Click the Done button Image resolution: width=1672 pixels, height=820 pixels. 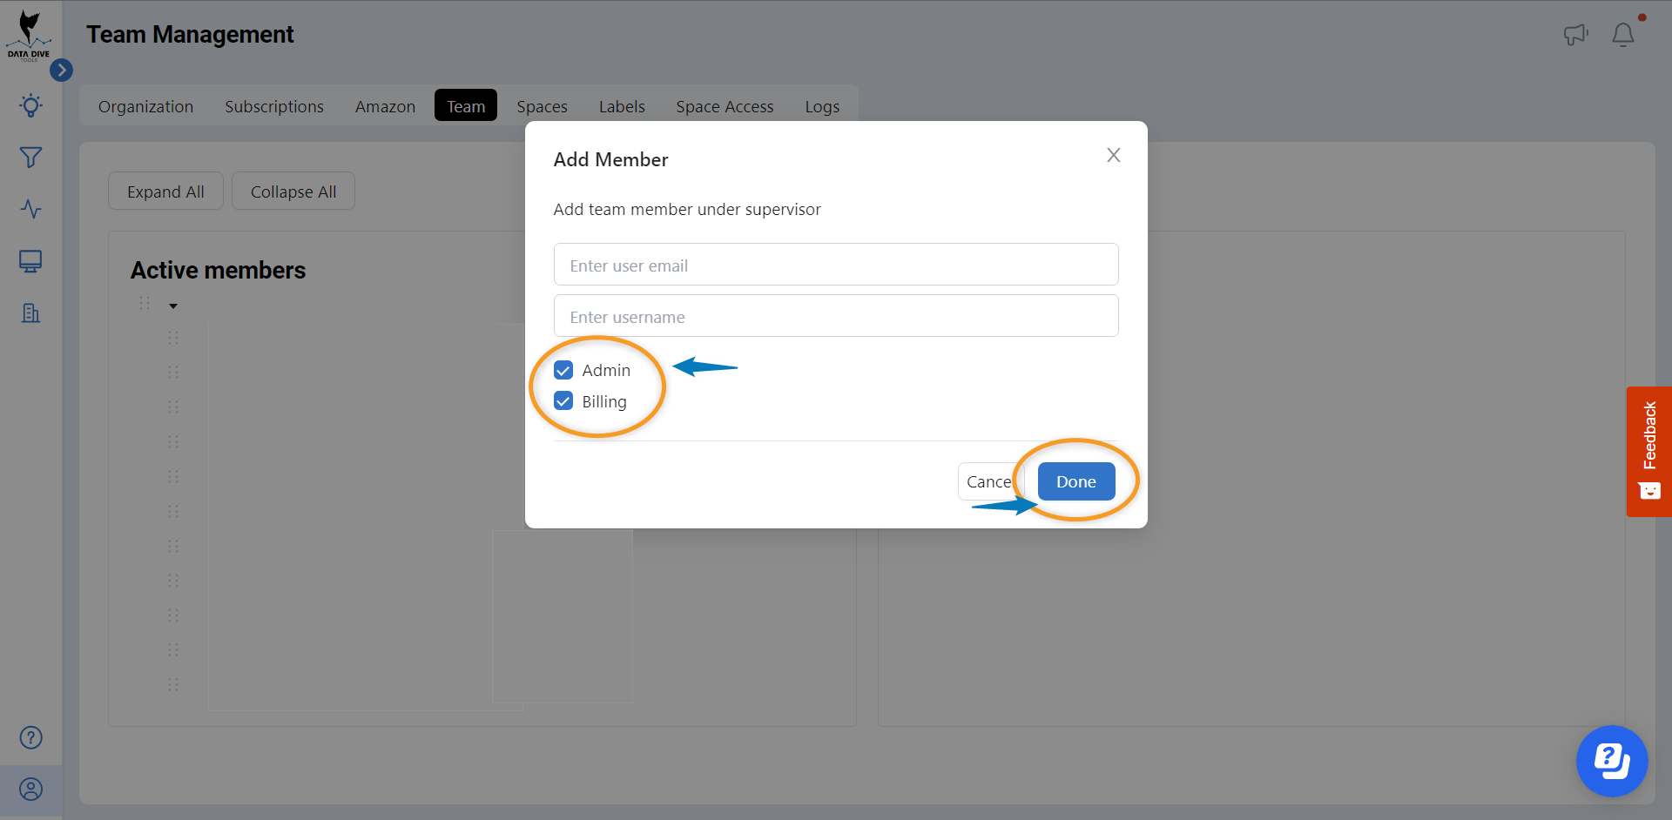[x=1076, y=481]
